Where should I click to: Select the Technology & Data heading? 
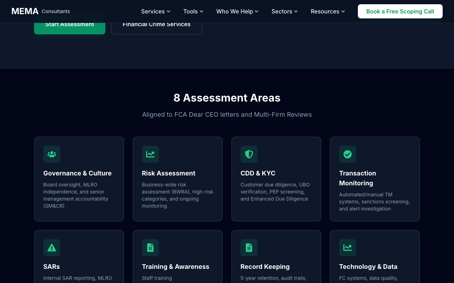tap(368, 267)
